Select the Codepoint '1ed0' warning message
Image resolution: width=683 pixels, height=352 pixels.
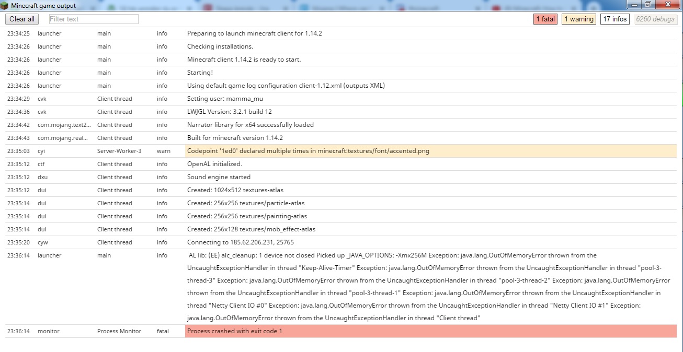point(308,151)
